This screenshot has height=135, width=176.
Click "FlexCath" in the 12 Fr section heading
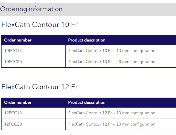[x=16, y=87]
